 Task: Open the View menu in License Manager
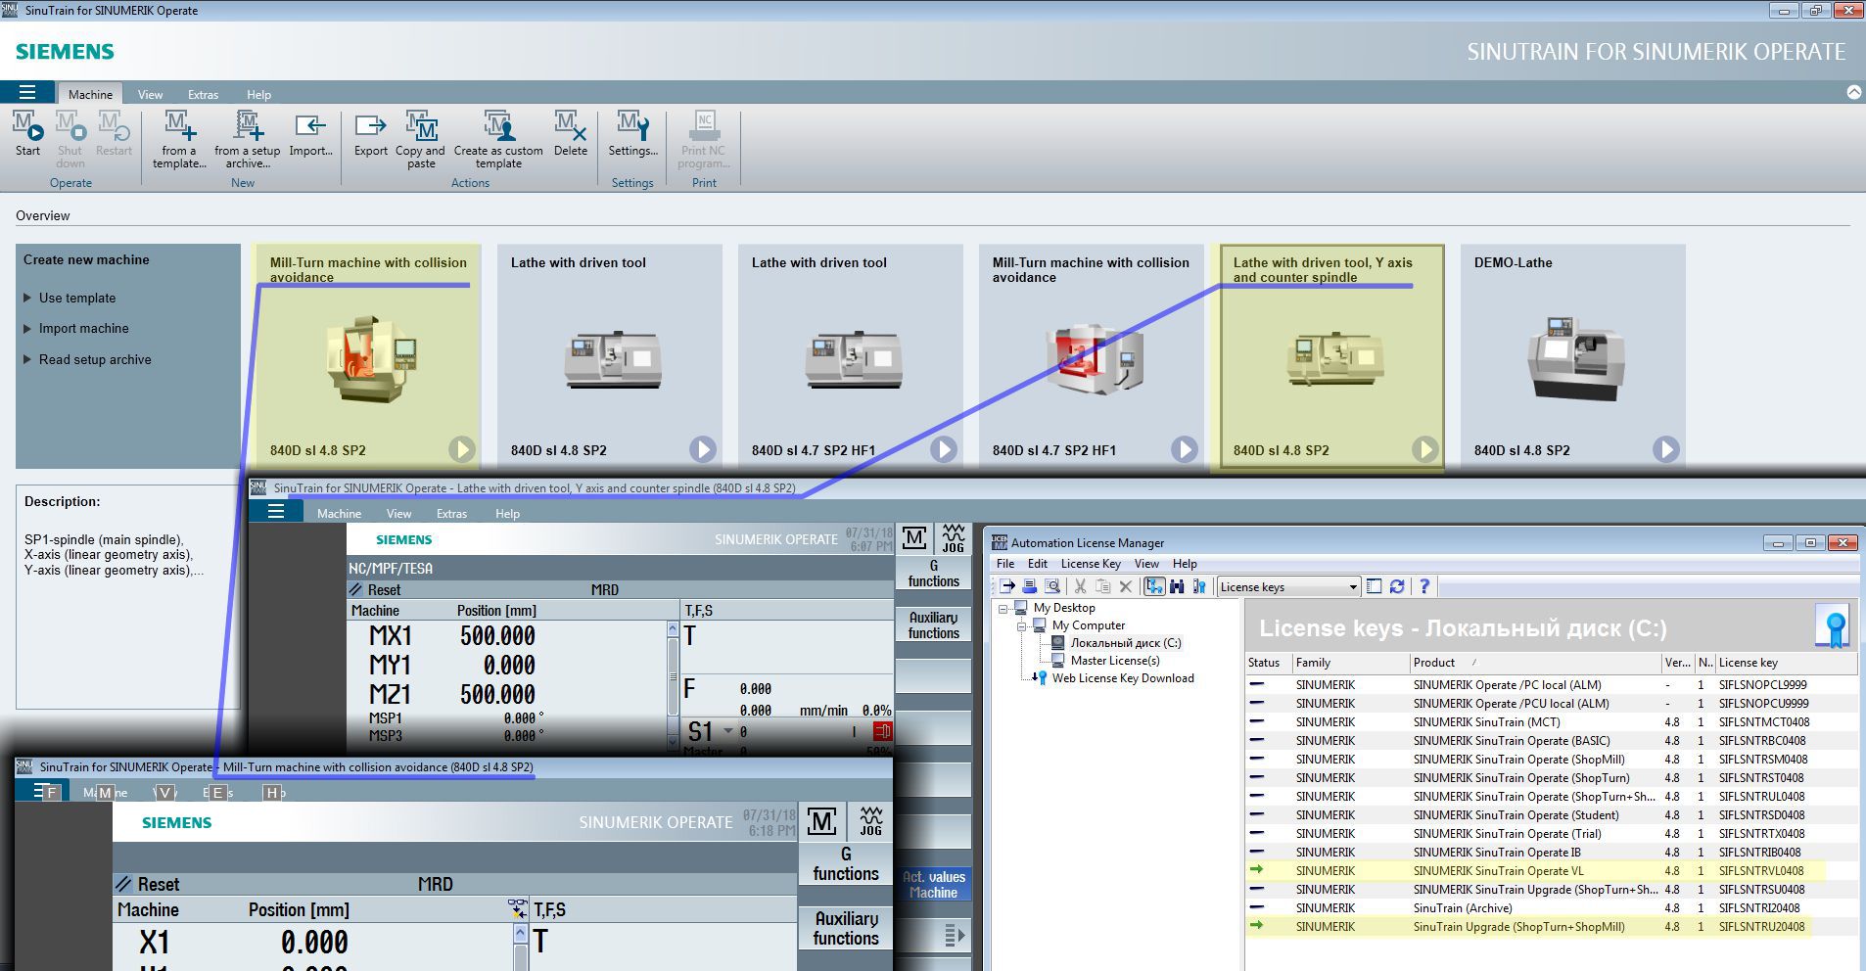click(x=1146, y=564)
